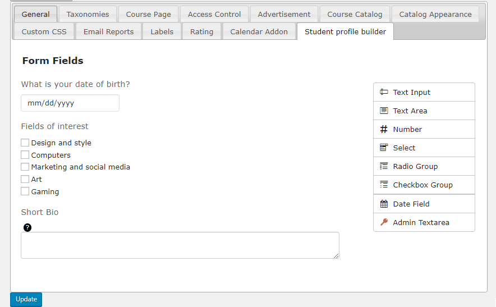The height and width of the screenshot is (307, 496).
Task: Check the Design and style checkbox
Action: 25,143
